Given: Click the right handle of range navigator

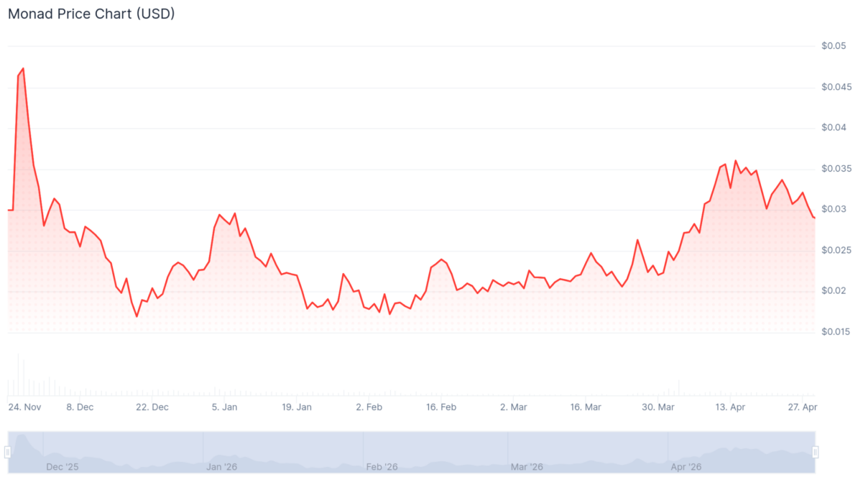Looking at the screenshot, I should pos(816,452).
